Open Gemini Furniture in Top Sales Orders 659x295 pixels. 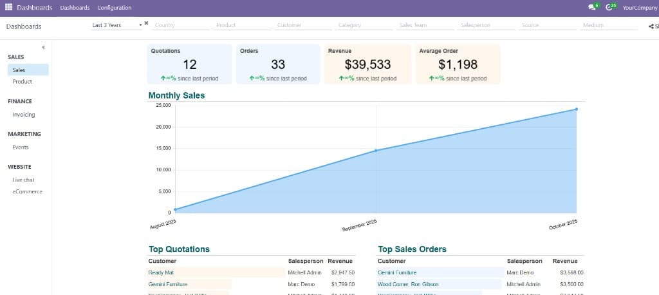click(x=397, y=272)
